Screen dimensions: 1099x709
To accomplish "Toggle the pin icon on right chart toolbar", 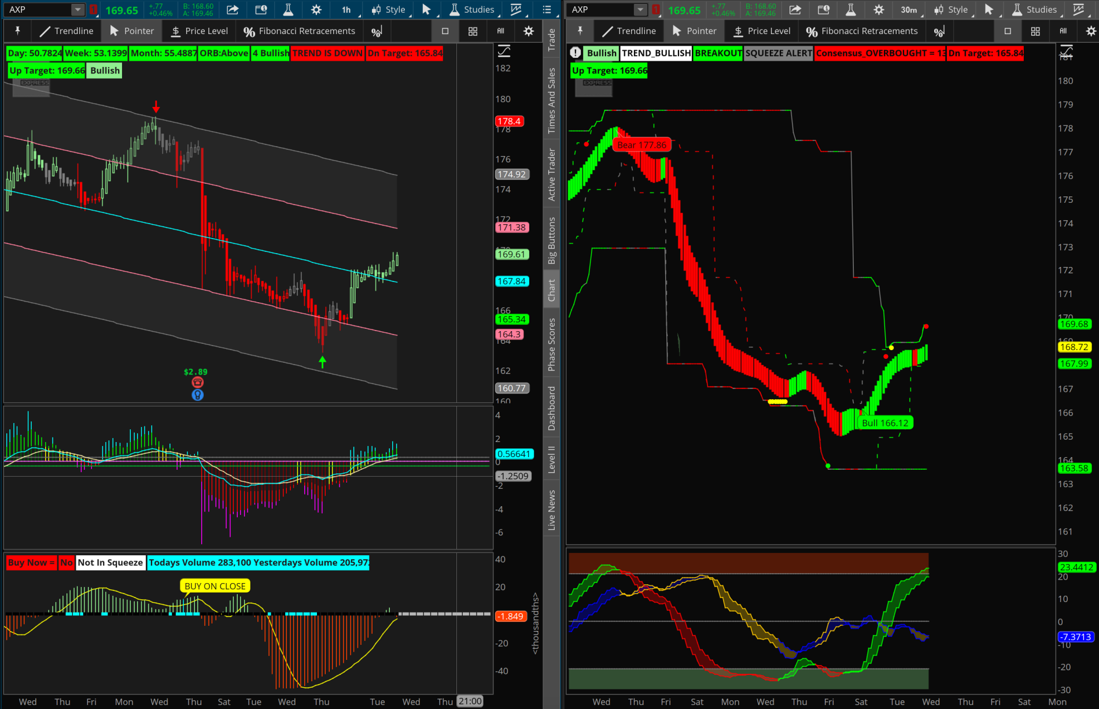I will [x=580, y=31].
